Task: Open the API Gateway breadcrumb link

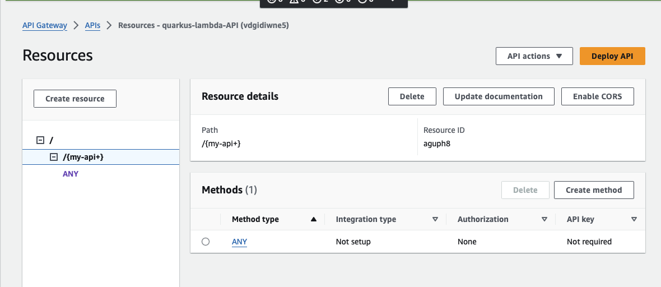Action: pos(45,25)
